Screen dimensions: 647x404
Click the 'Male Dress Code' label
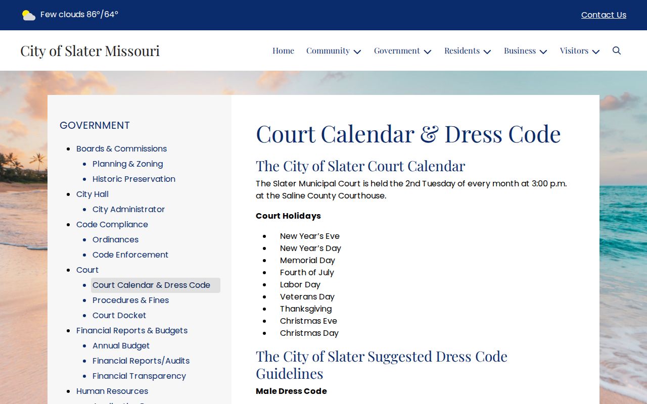(291, 391)
